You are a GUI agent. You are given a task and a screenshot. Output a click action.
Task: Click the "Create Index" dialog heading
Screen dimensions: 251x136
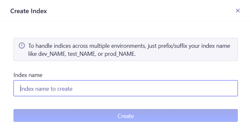[29, 11]
